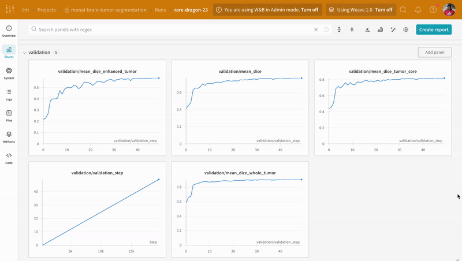This screenshot has height=261, width=462.
Task: Focus the Search panels with regex field
Action: click(x=173, y=29)
